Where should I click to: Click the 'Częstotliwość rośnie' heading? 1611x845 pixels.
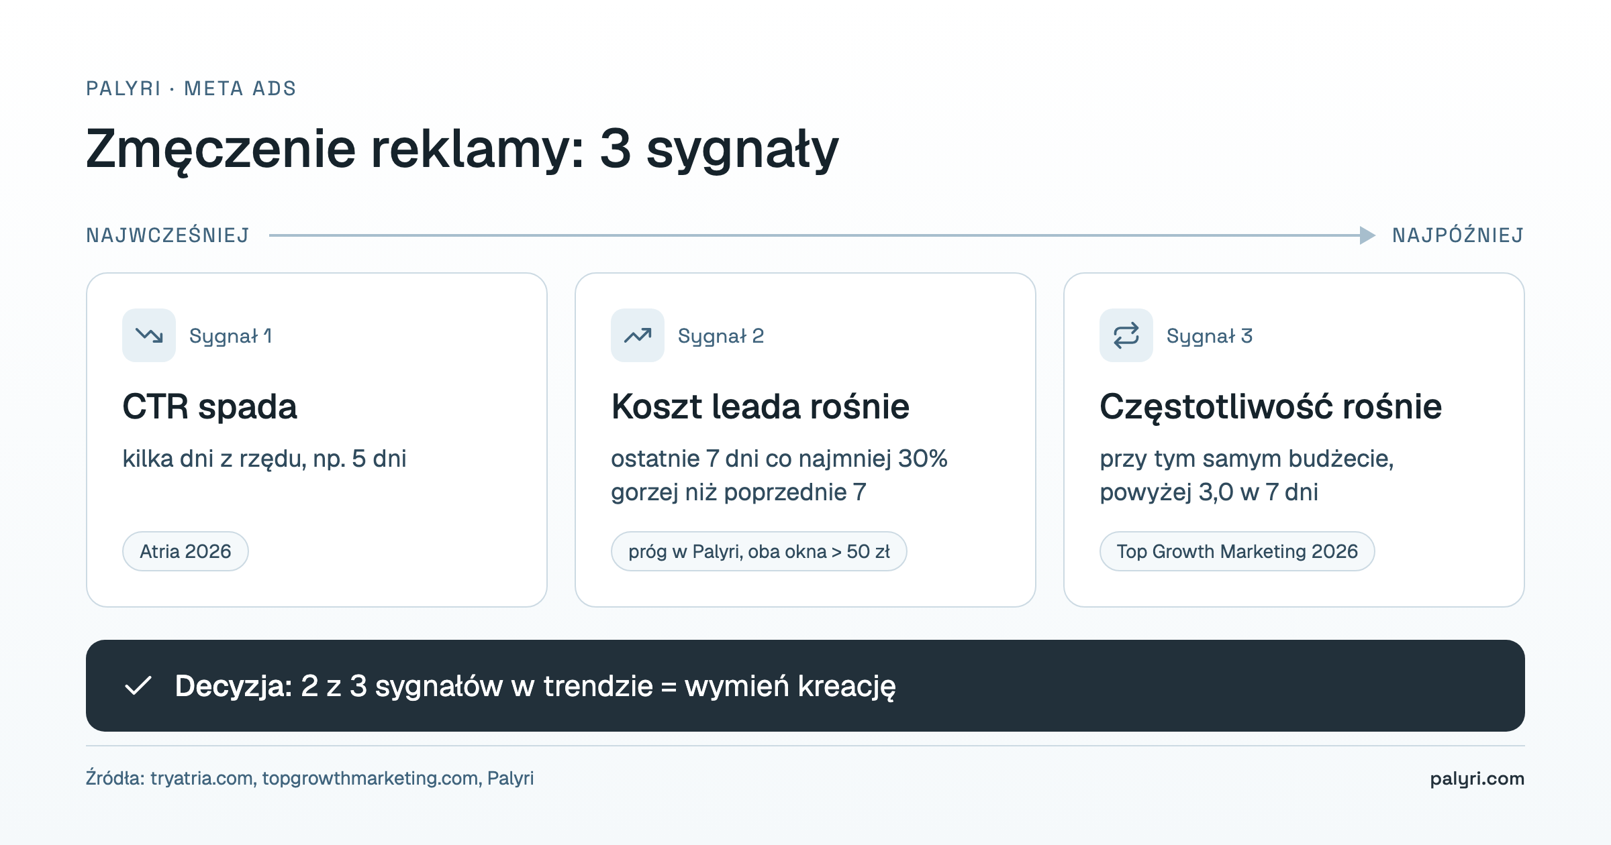pyautogui.click(x=1271, y=407)
